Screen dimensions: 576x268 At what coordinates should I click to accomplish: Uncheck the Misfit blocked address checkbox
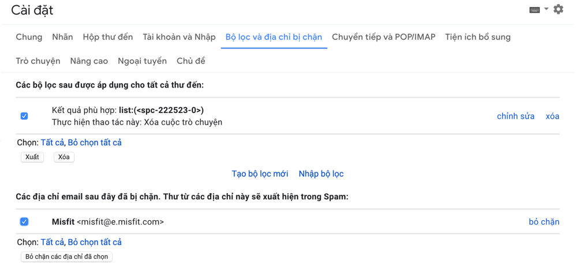[x=24, y=221]
